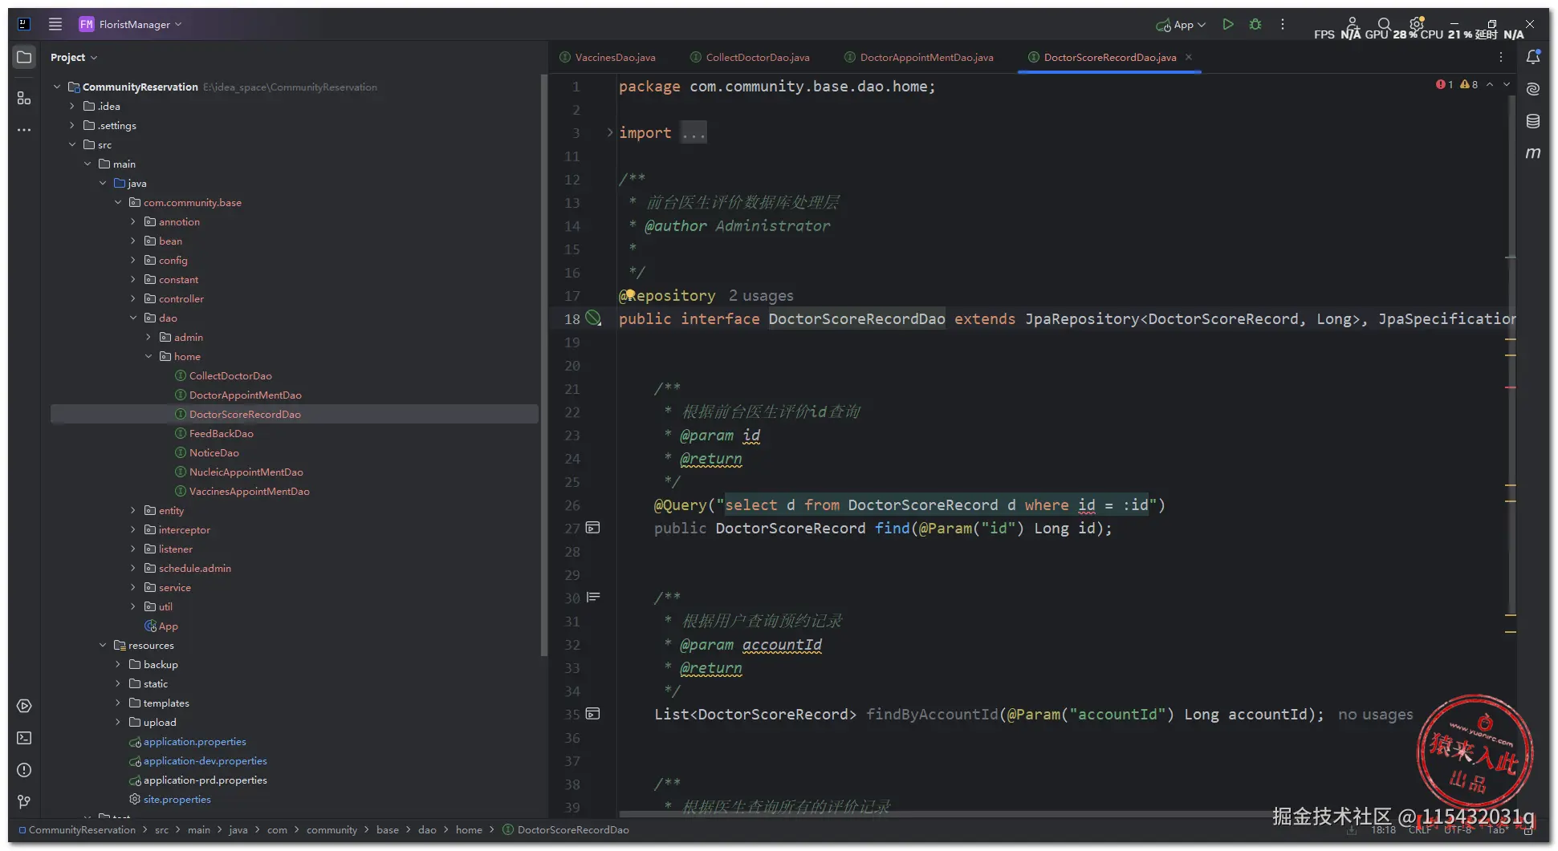
Task: Open the main hamburger menu
Action: coord(55,24)
